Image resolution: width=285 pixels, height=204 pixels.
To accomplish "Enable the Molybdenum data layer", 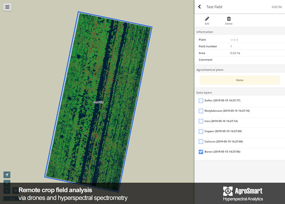I will [x=201, y=111].
